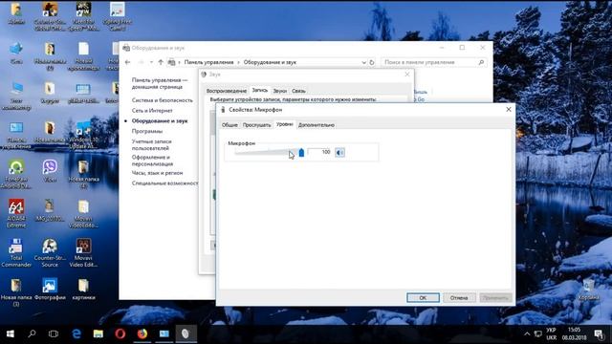Click the microphone level slider handle
Image resolution: width=612 pixels, height=344 pixels.
point(301,153)
